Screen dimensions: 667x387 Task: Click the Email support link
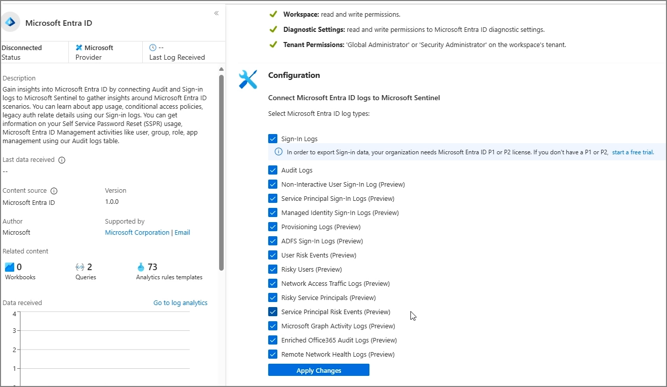[182, 233]
